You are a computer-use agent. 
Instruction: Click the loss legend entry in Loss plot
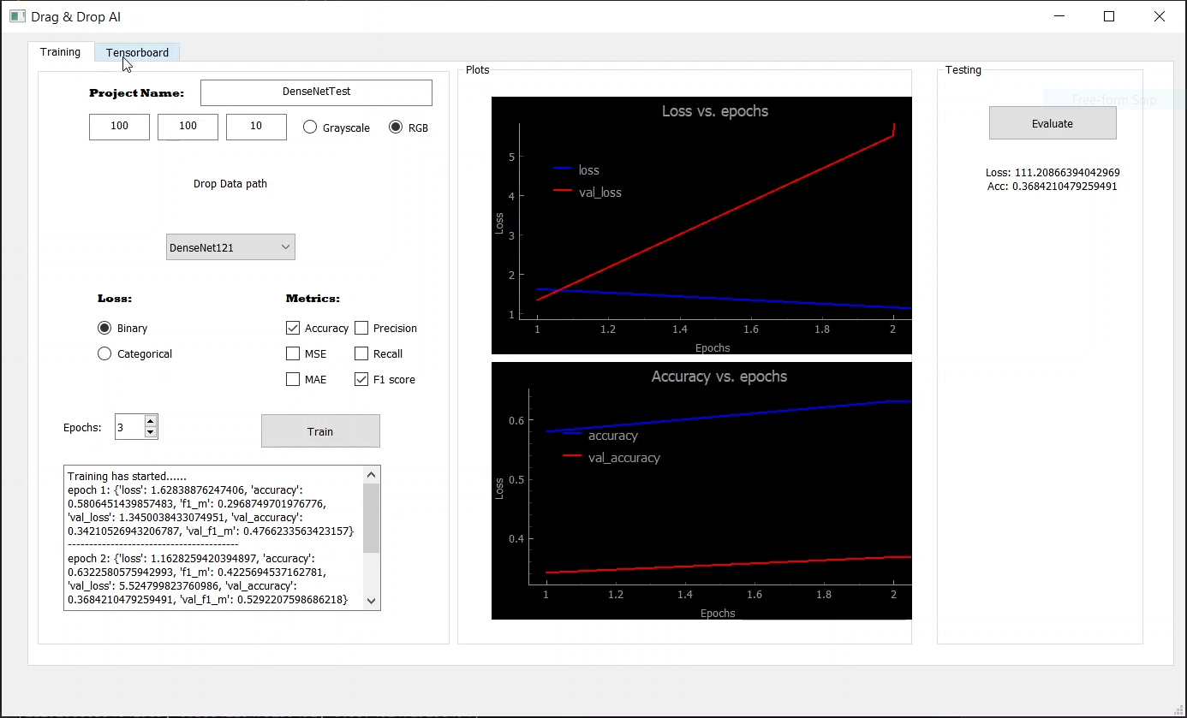click(576, 170)
